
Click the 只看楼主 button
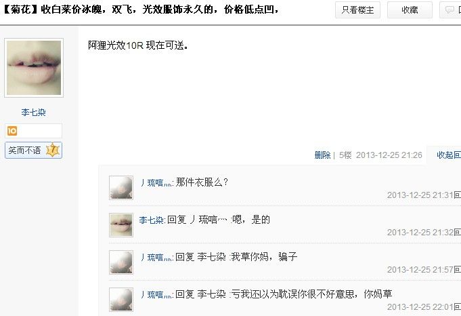tap(357, 10)
